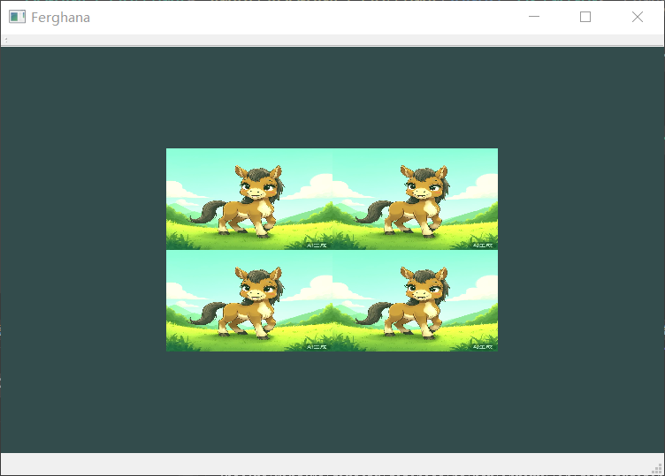The height and width of the screenshot is (476, 665).
Task: Click the tiled cartoon horse image
Action: pyautogui.click(x=332, y=249)
